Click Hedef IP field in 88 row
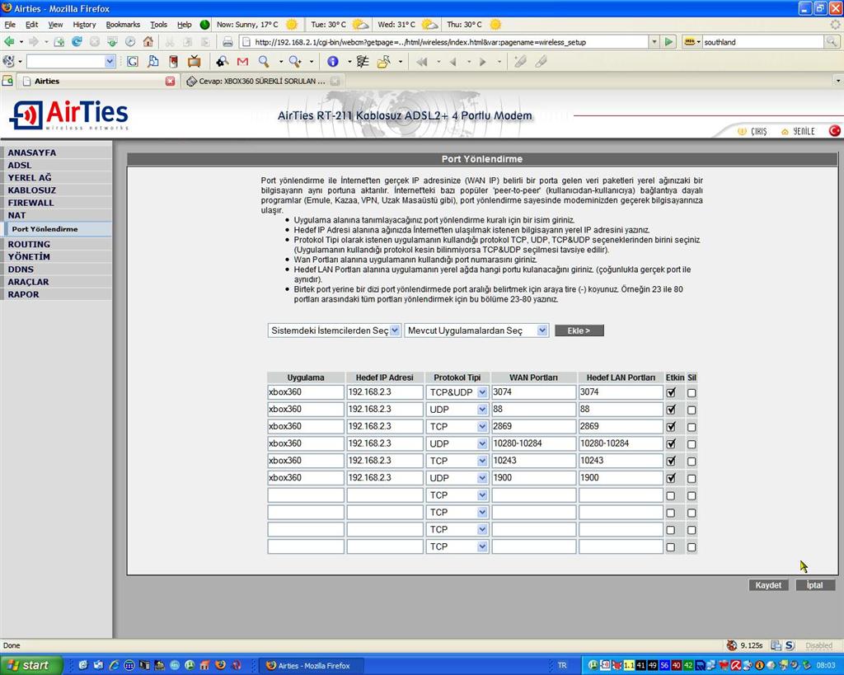The image size is (844, 675). tap(385, 410)
